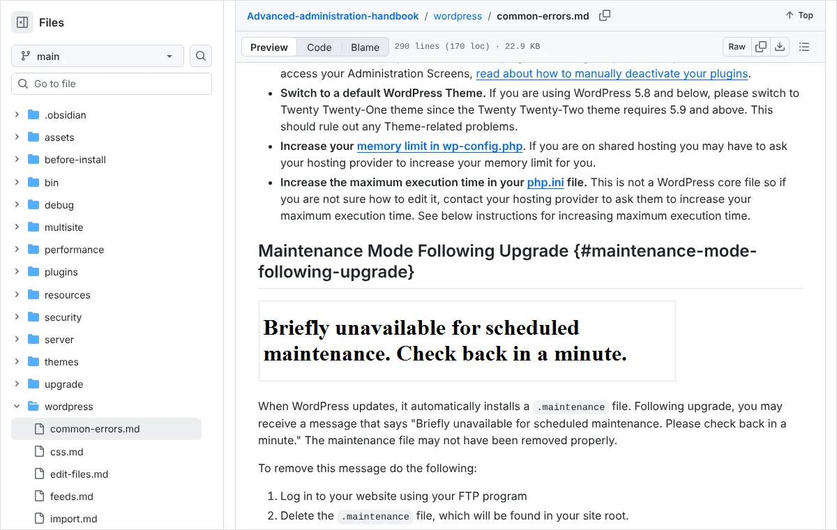
Task: Click the import.md file icon
Action: click(x=39, y=518)
